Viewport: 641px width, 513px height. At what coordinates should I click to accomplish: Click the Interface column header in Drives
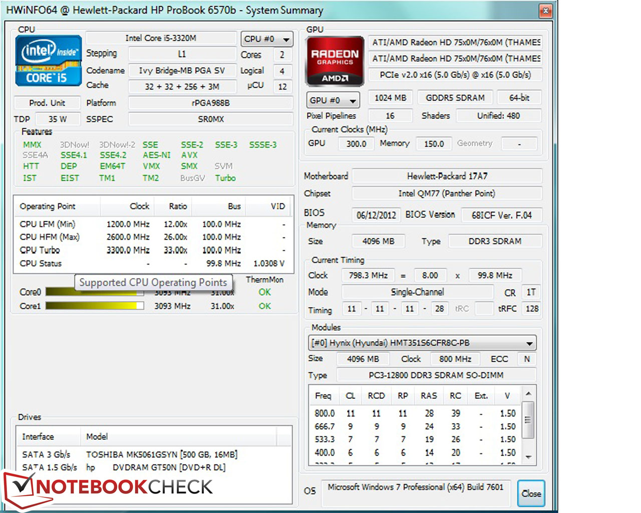click(x=49, y=437)
